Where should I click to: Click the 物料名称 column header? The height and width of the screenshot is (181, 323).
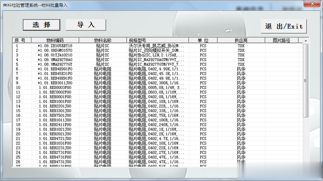pos(102,40)
